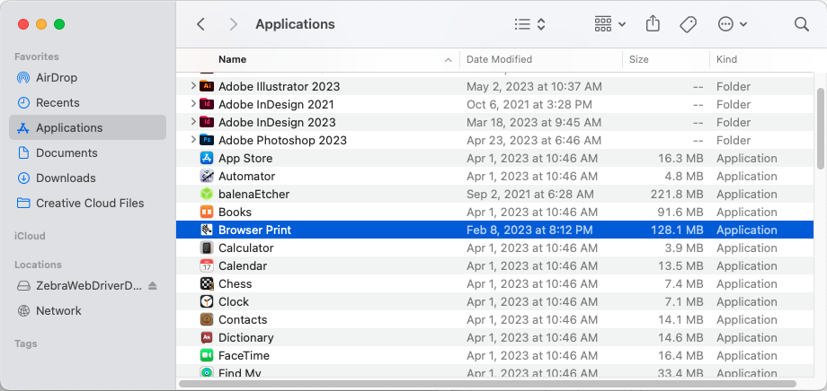The image size is (827, 391).
Task: Select the Adobe InDesign 2021 icon
Action: coord(207,104)
